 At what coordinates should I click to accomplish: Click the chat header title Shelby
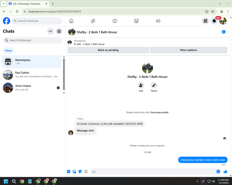(97, 32)
